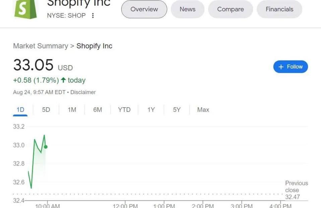
Task: Open the Compare tab
Action: pos(230,9)
